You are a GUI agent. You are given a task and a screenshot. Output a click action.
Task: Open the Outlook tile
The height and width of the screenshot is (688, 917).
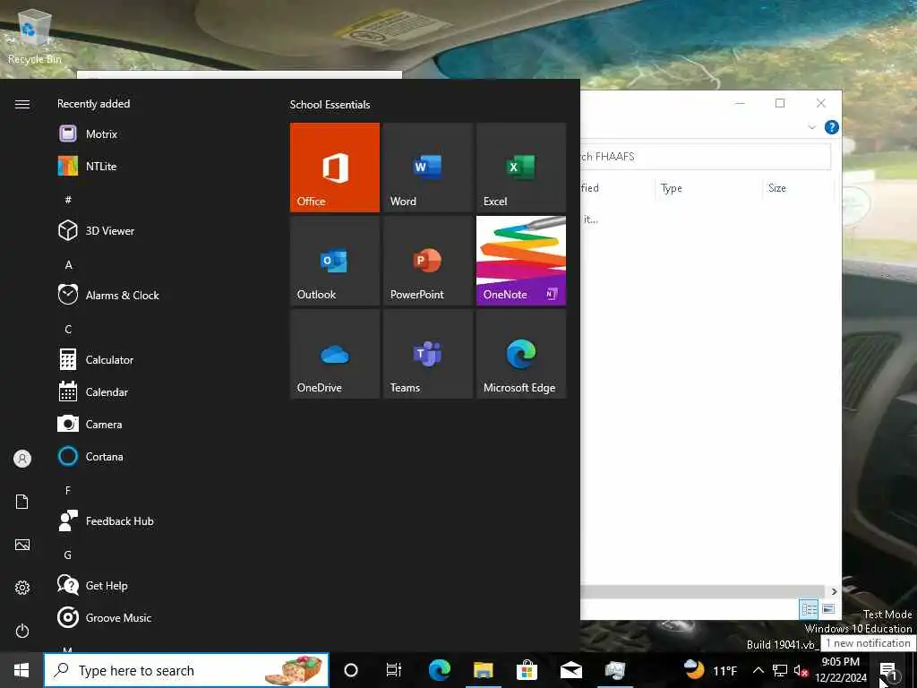(335, 261)
